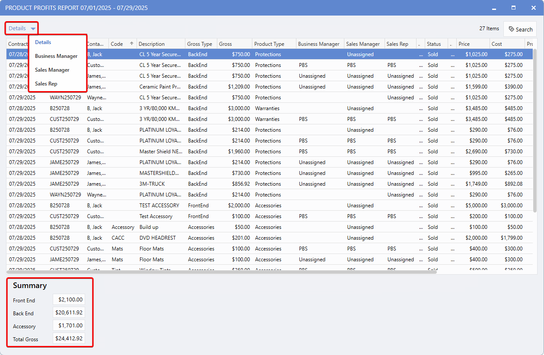Screen dimensions: 544x355
Task: Sort by the Price column header
Action: [464, 44]
